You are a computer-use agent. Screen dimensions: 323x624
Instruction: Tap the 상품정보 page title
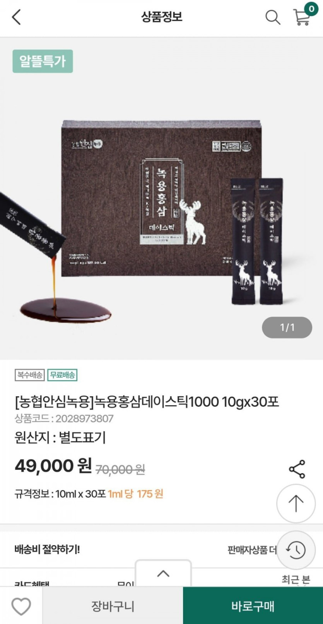162,17
